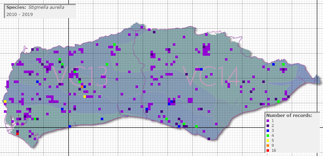The height and width of the screenshot is (156, 323).
Task: Click the purple 1-record legend swatch
Action: [268, 121]
